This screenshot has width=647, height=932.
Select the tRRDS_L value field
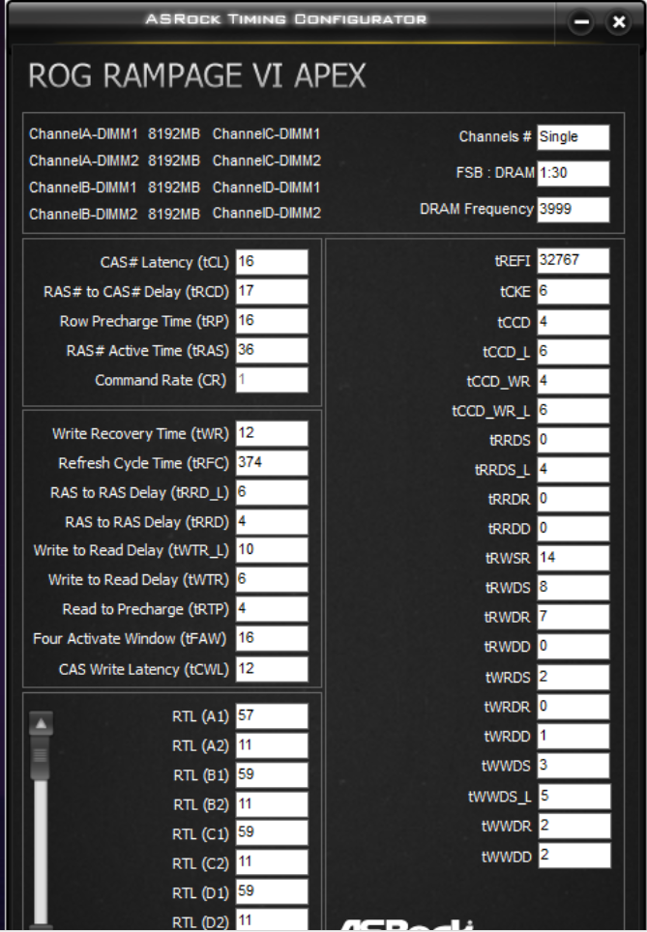(573, 470)
